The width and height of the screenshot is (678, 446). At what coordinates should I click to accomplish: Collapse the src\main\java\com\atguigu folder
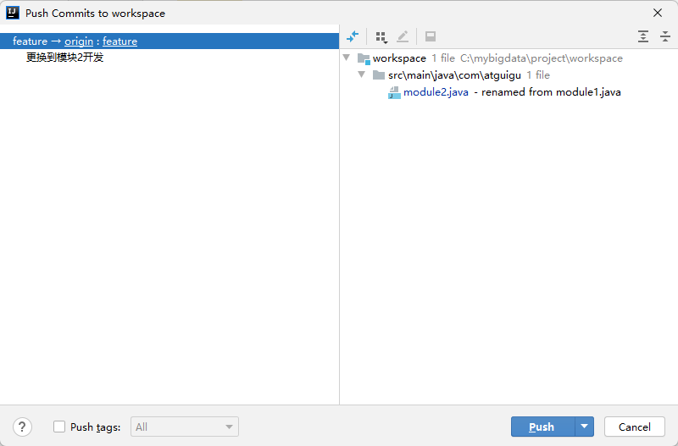pos(362,74)
